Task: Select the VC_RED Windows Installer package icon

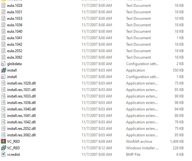Action: pyautogui.click(x=3, y=148)
